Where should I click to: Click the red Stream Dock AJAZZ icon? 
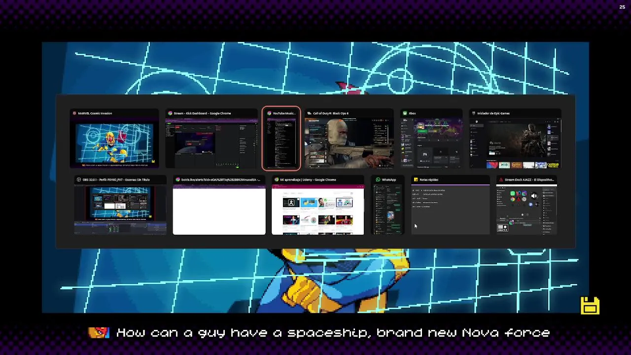click(500, 179)
